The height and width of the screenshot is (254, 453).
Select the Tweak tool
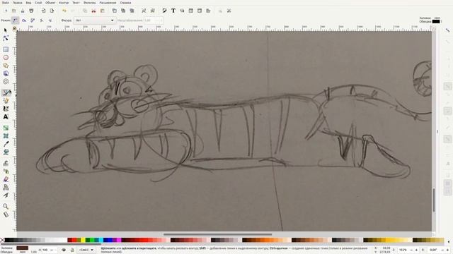(6, 163)
